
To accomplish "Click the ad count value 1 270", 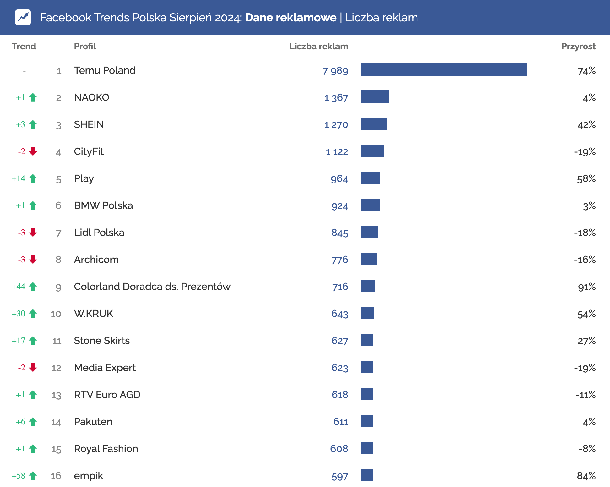I will [336, 125].
